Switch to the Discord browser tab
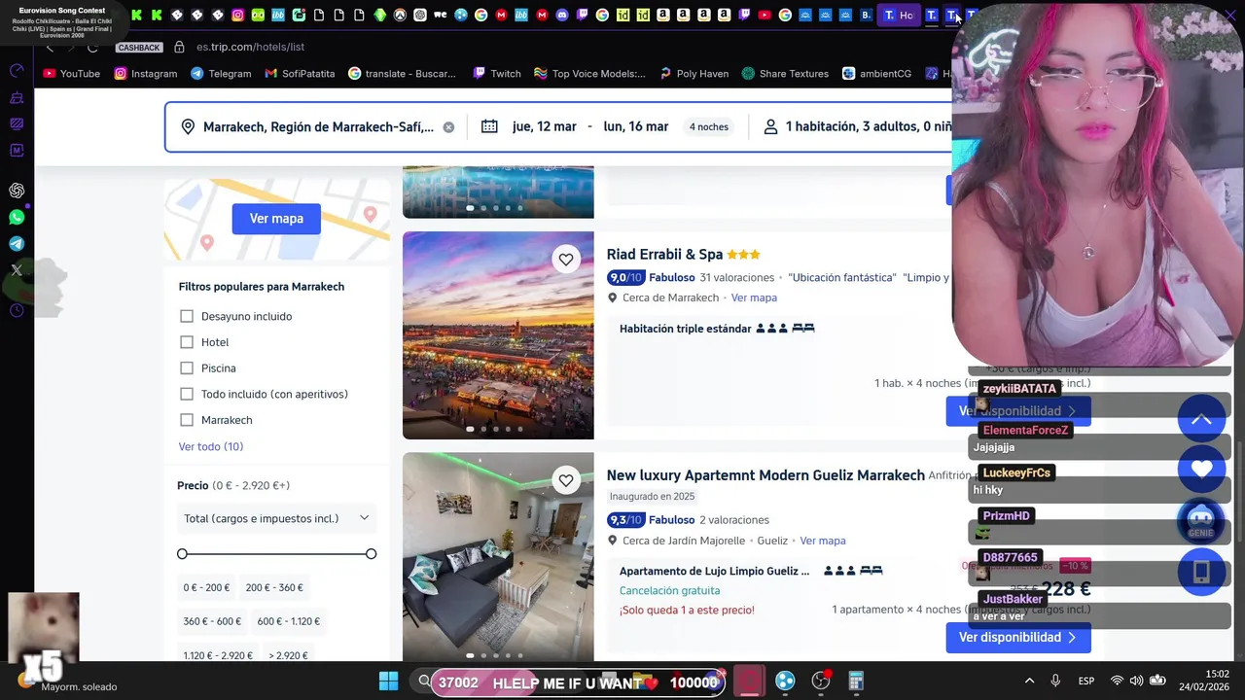The width and height of the screenshot is (1245, 700). point(562,15)
